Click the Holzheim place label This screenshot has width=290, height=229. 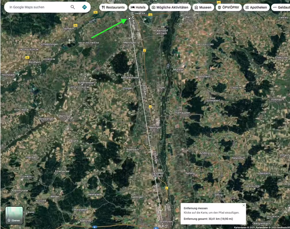[205, 76]
